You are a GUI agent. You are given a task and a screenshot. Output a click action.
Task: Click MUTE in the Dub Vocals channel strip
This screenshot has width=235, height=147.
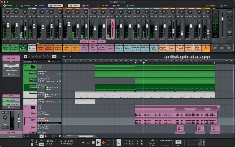coord(3,112)
